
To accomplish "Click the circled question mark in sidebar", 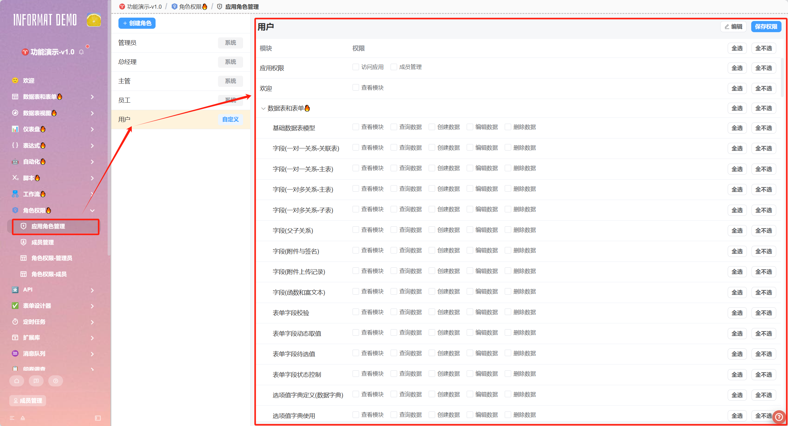I will pyautogui.click(x=56, y=381).
